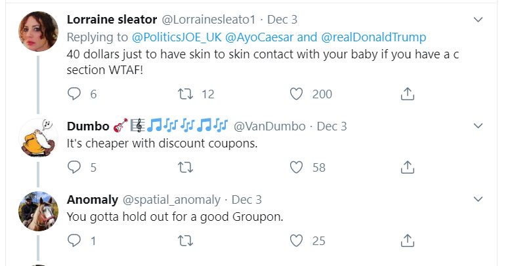Share Dumbo's discount coupons tweet
Screen dimensions: 512x266
407,168
